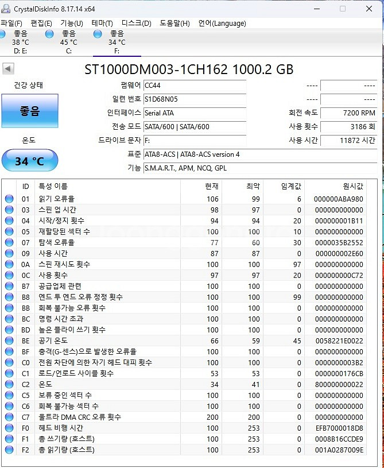
Task: Click the status orb for 회복 불가능 오류 횟수 row
Action: pyautogui.click(x=9, y=308)
